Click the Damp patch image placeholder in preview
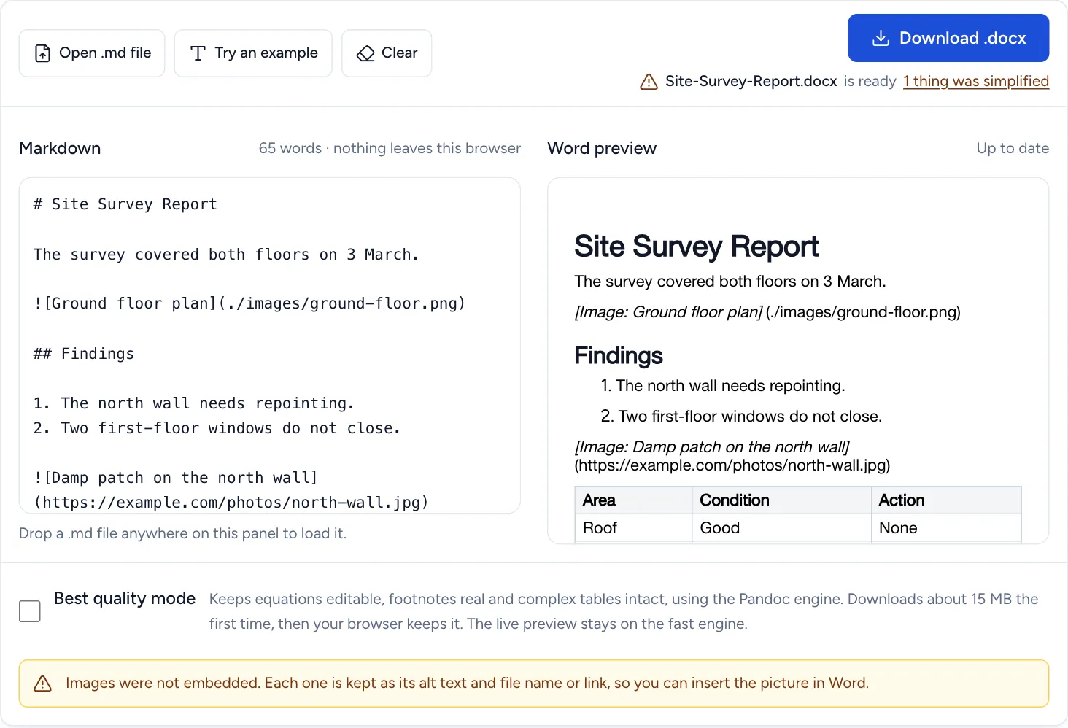 coord(732,456)
